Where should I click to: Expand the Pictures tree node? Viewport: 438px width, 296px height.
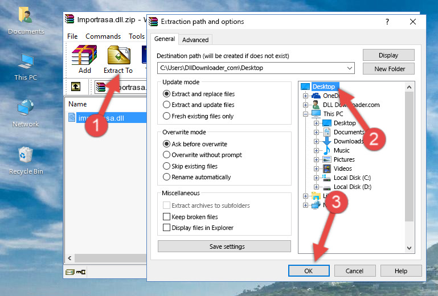coord(316,160)
